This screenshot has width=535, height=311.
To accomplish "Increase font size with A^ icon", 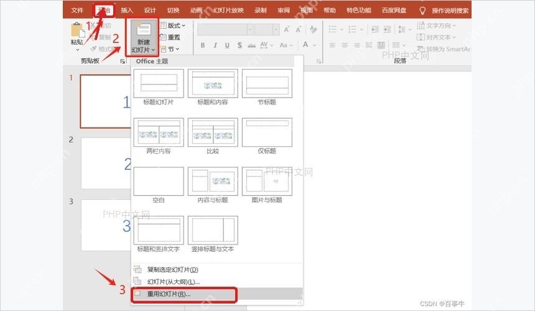I will click(287, 30).
